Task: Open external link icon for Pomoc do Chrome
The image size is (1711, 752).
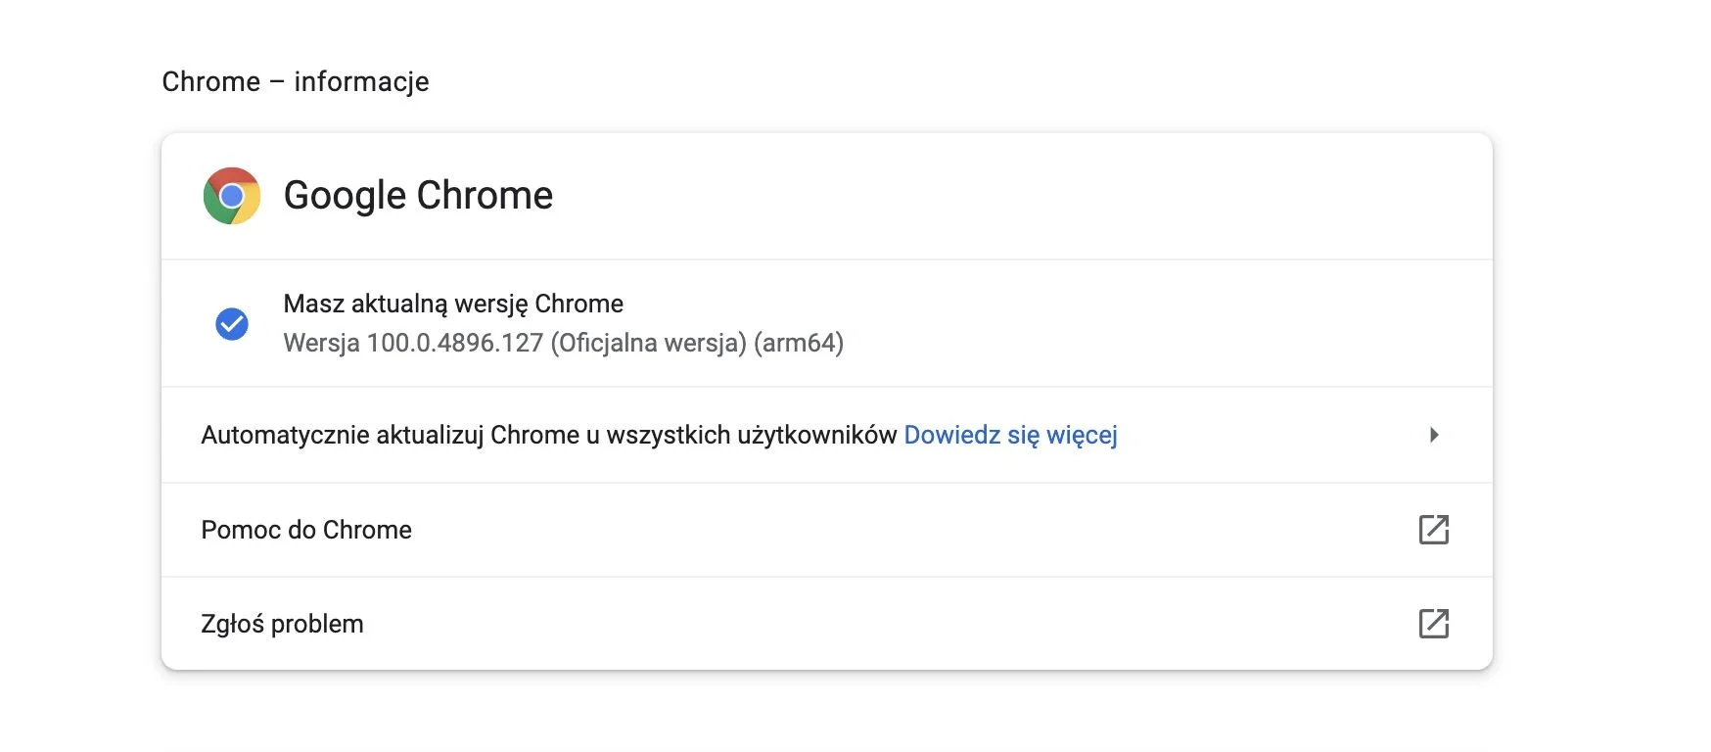Action: 1434,530
